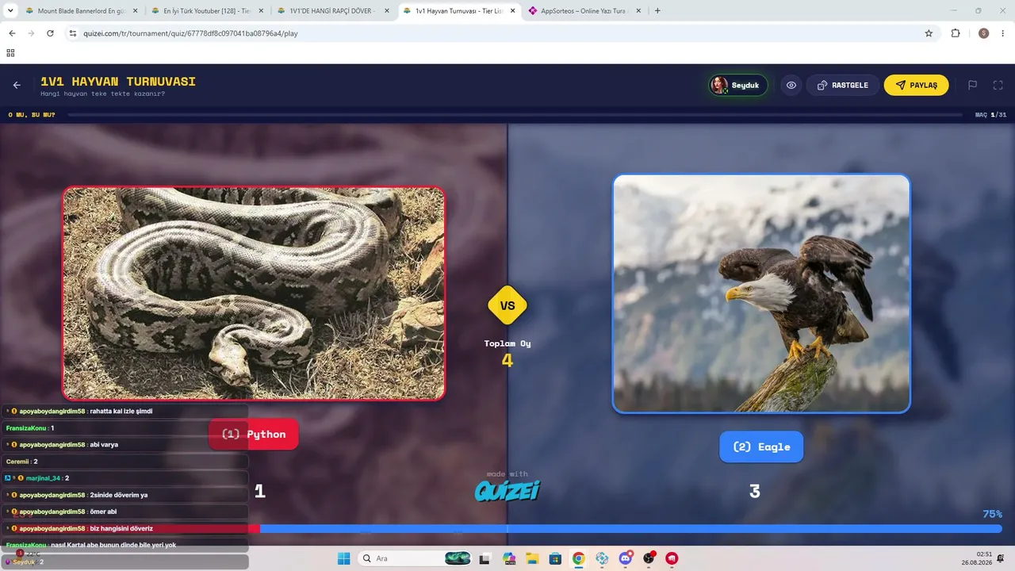Click the RASTGELE random button
The height and width of the screenshot is (571, 1015).
coord(843,85)
